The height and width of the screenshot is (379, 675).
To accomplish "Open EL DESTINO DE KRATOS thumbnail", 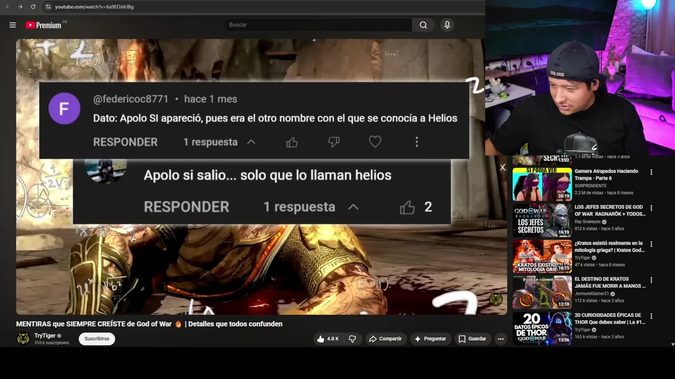I will pyautogui.click(x=542, y=292).
